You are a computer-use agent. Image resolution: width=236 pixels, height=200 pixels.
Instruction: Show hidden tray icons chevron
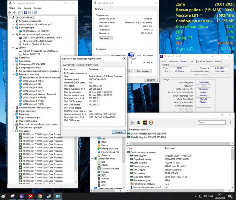pos(196,196)
